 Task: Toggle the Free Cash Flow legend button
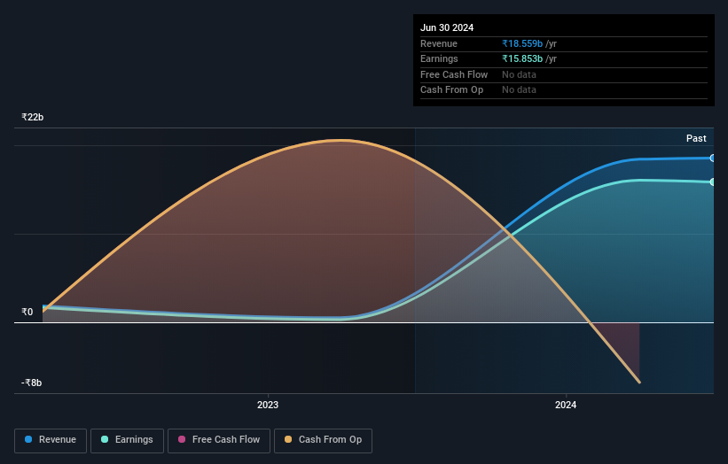click(219, 440)
